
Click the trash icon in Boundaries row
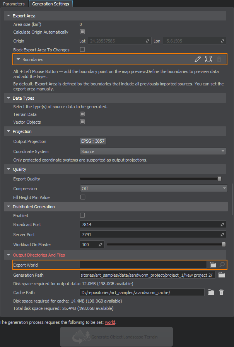point(219,59)
